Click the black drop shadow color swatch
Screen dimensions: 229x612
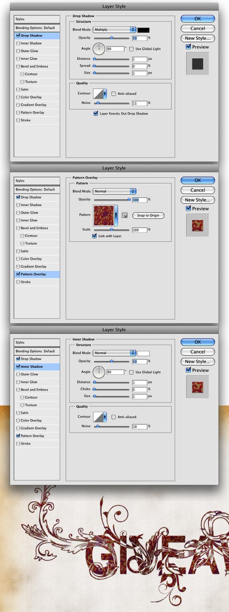tap(143, 30)
